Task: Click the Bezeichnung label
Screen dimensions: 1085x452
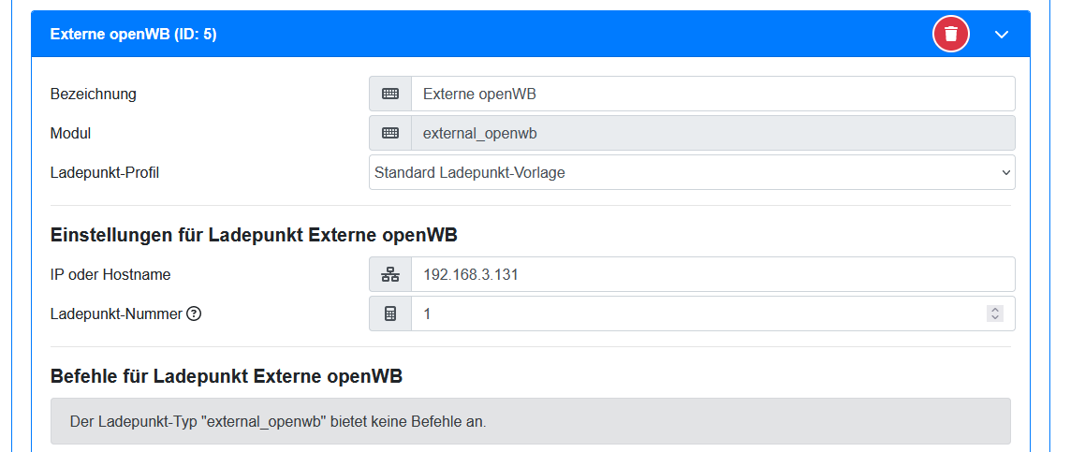Action: pyautogui.click(x=94, y=94)
